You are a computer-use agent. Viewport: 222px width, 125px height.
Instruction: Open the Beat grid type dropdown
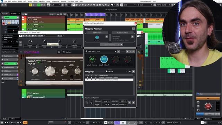click(x=145, y=5)
